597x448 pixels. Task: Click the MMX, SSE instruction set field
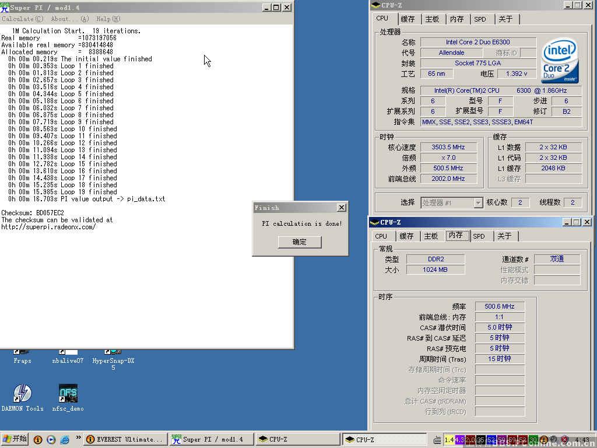(501, 122)
